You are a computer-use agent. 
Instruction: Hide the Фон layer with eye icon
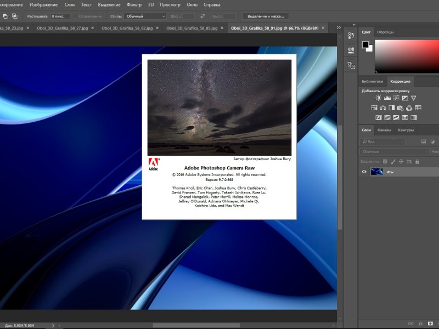pyautogui.click(x=364, y=172)
